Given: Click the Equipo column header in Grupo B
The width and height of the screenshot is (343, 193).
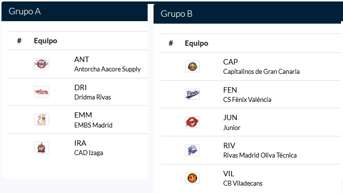Looking at the screenshot, I should pos(196,43).
